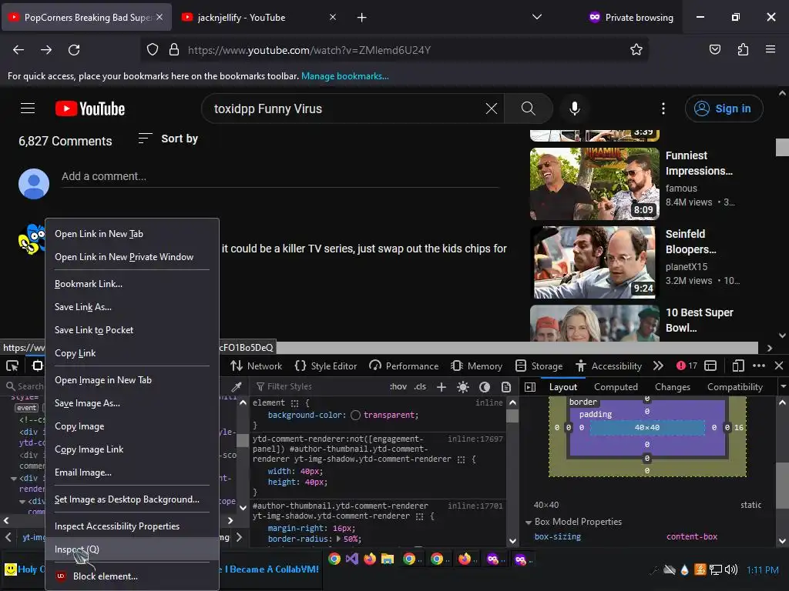Click 40×40 content box in box model
The width and height of the screenshot is (789, 591).
(647, 428)
